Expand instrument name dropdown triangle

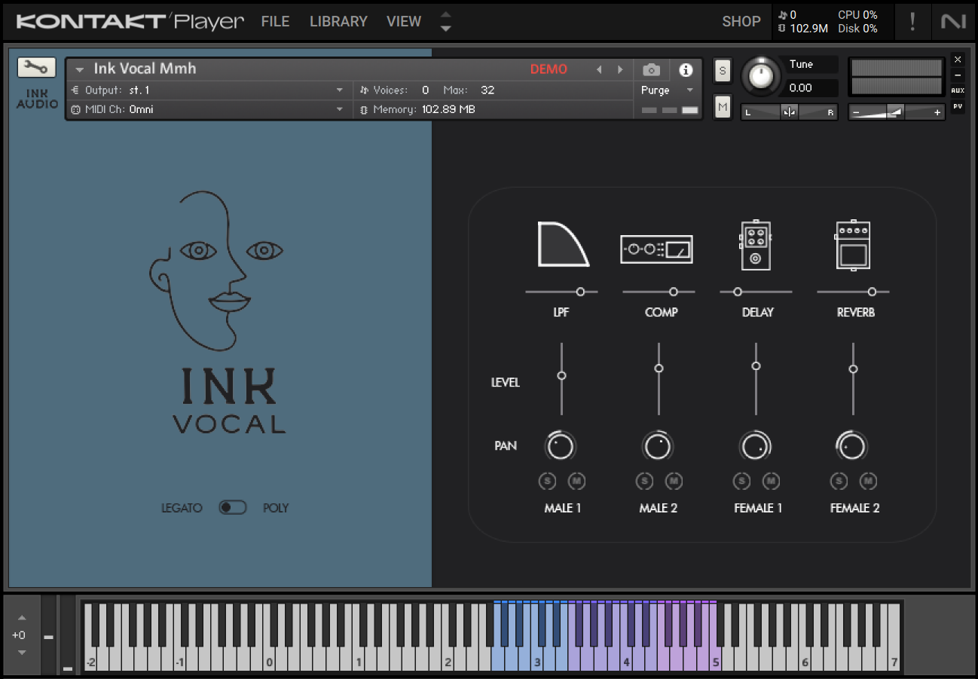pos(79,69)
